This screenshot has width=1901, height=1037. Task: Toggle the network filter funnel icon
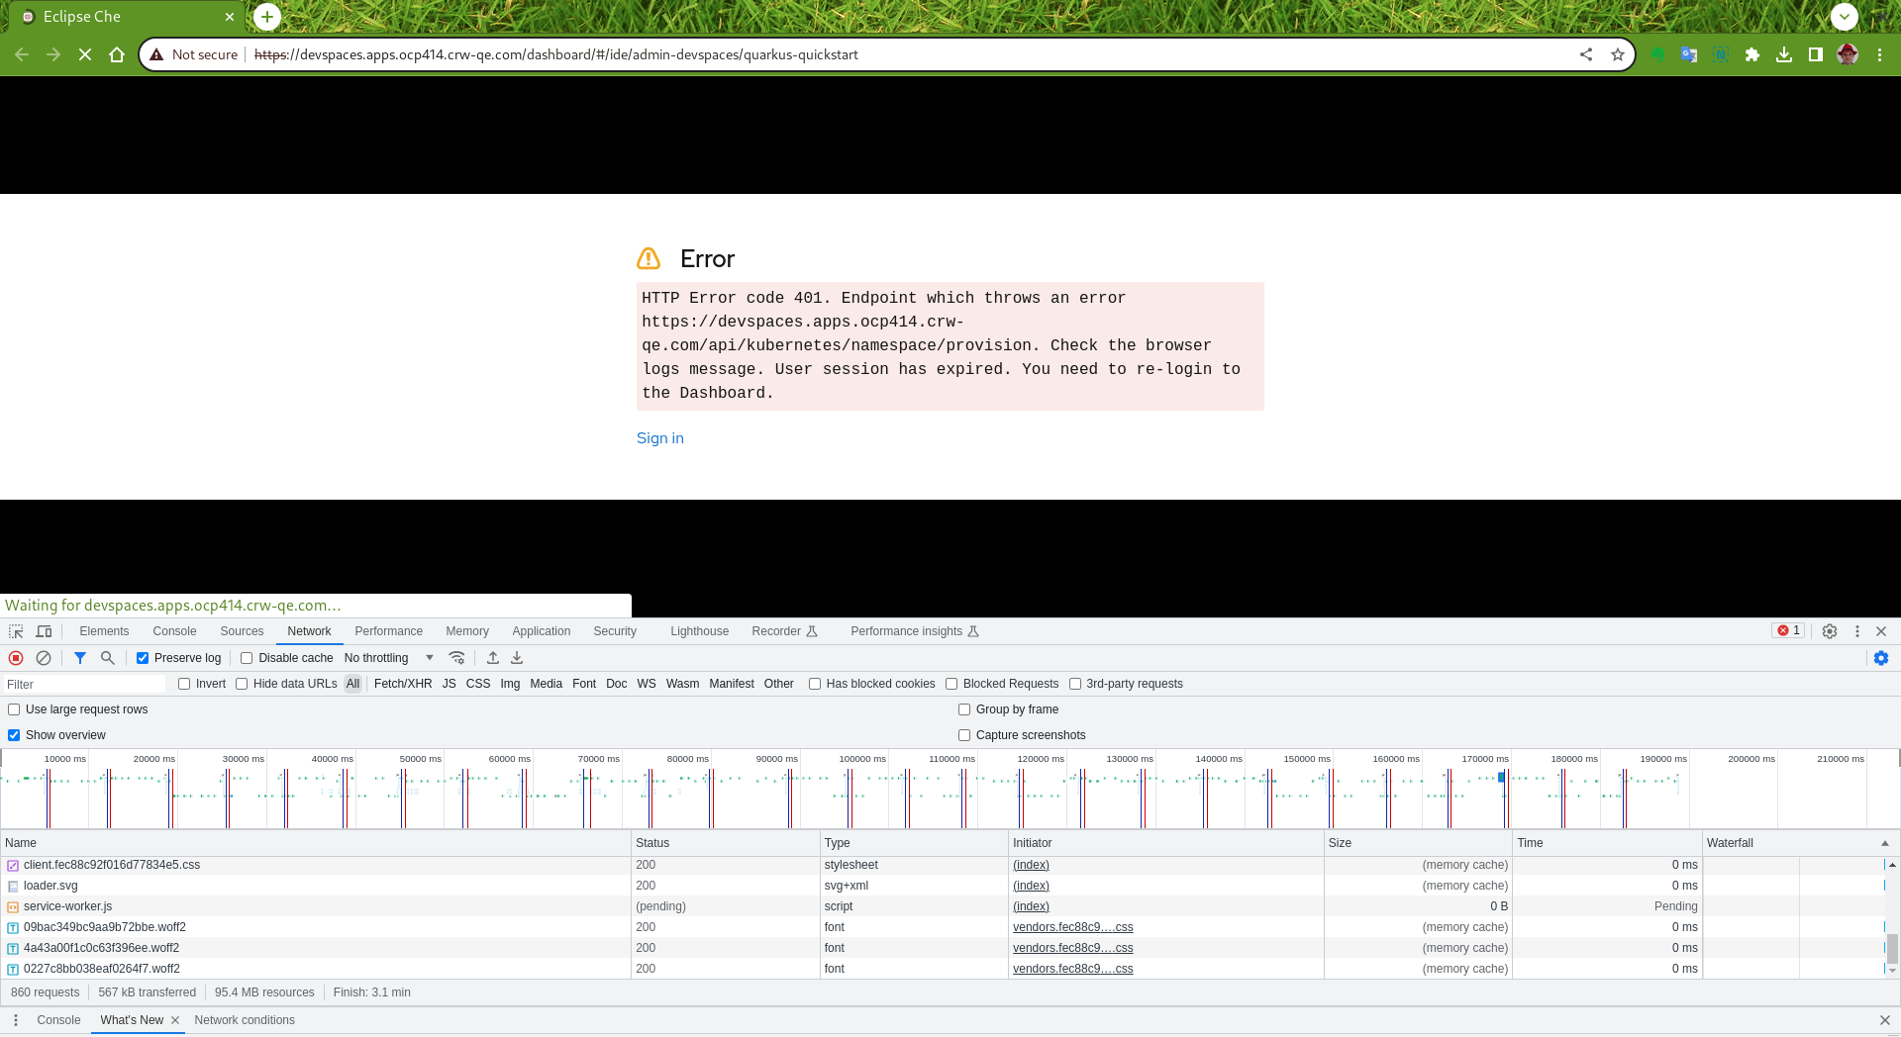point(80,658)
